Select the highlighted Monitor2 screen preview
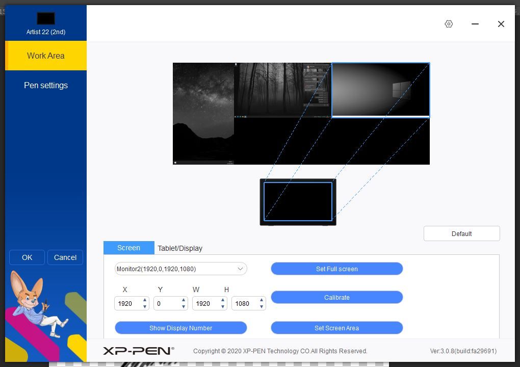 (380, 89)
